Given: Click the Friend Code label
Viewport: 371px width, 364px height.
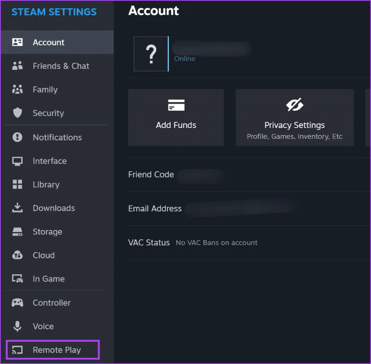Looking at the screenshot, I should point(151,174).
